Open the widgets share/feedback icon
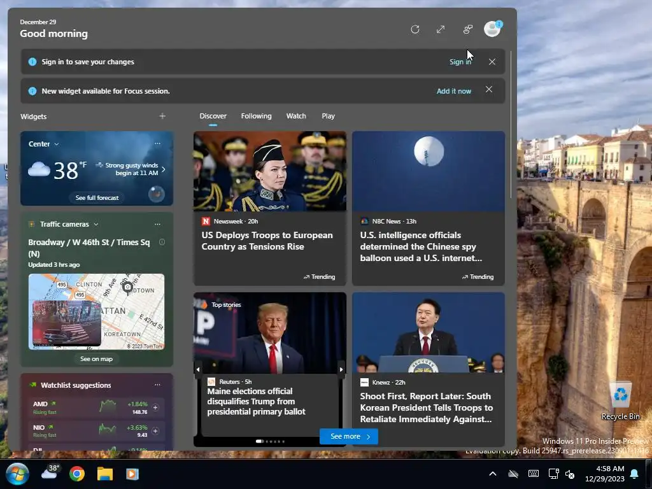 pos(468,29)
